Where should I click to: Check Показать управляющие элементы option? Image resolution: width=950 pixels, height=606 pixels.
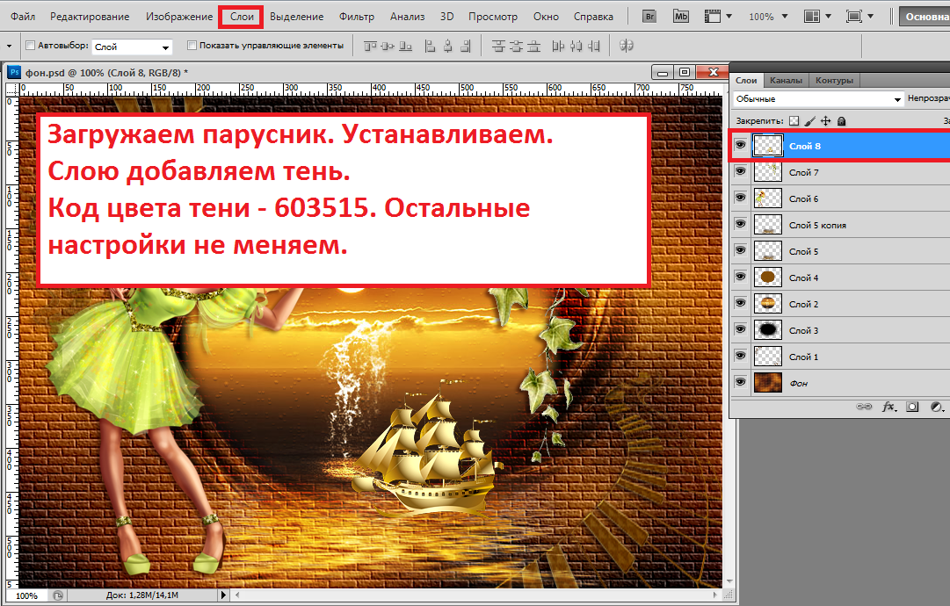pos(192,46)
